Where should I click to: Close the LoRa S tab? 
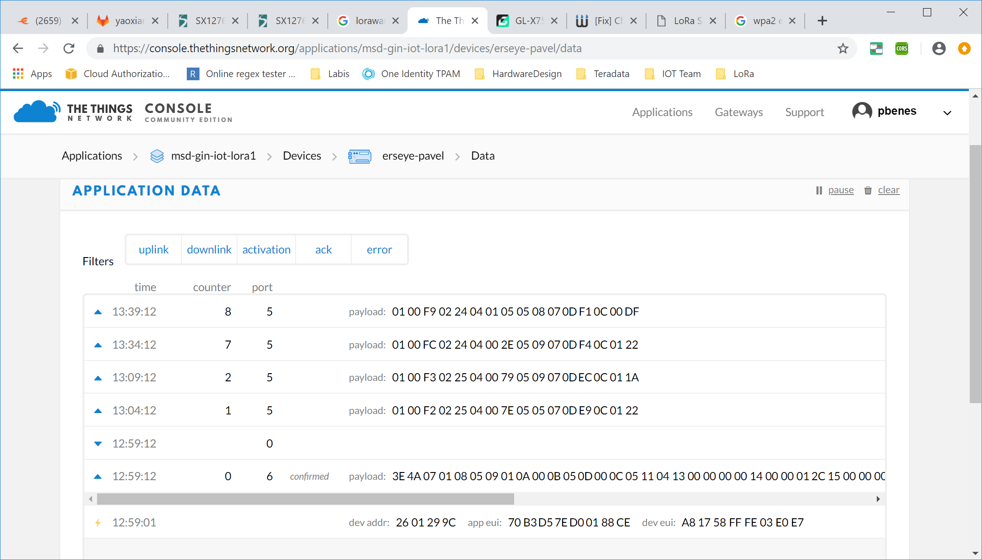coord(713,21)
